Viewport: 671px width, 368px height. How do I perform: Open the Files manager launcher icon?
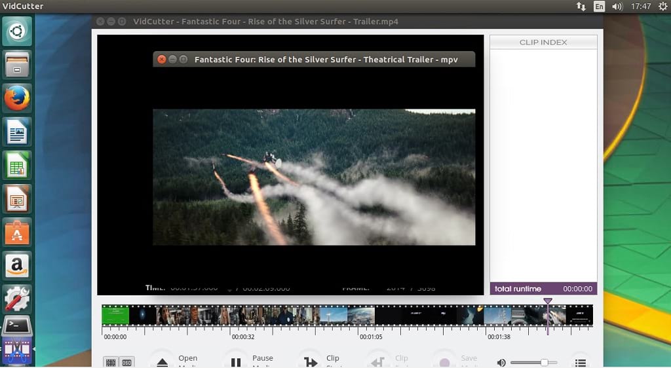point(17,65)
